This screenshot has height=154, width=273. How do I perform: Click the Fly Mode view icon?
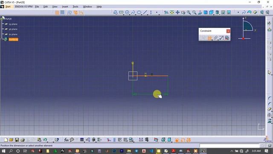[166, 12]
